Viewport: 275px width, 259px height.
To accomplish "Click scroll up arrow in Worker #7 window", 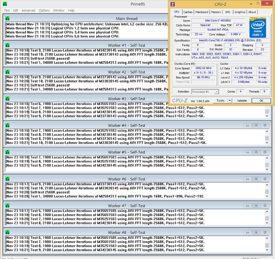I will pos(267,211).
